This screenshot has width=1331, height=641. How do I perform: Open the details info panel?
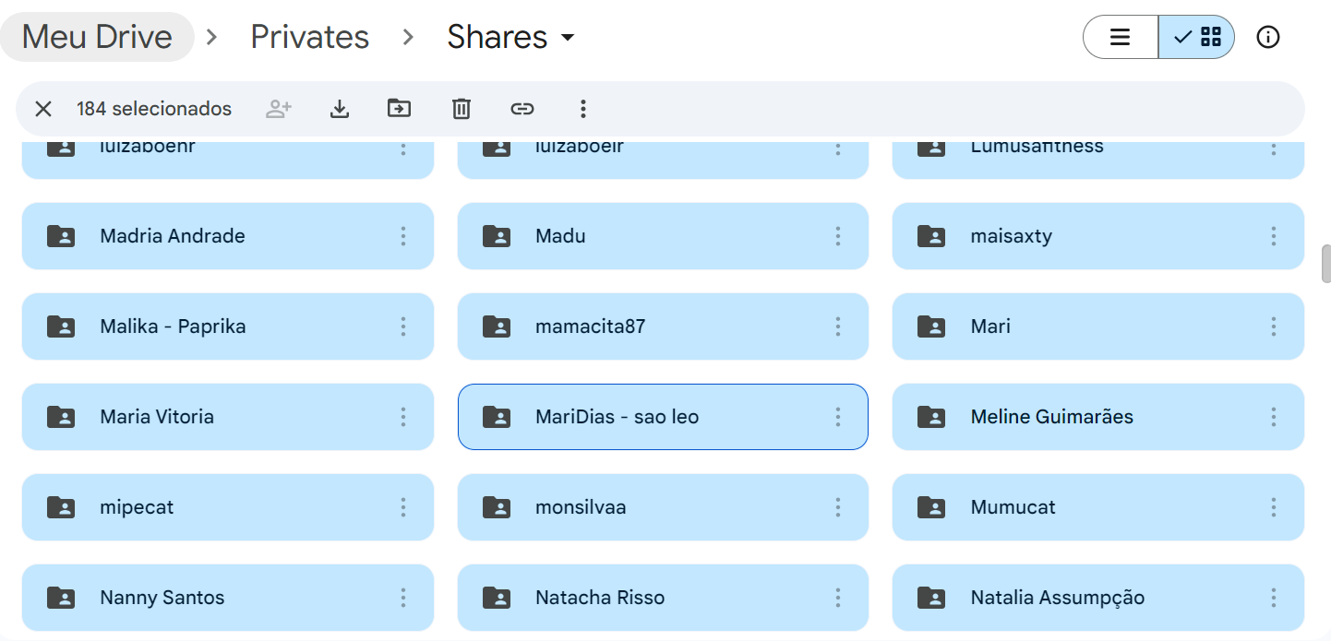(x=1268, y=37)
